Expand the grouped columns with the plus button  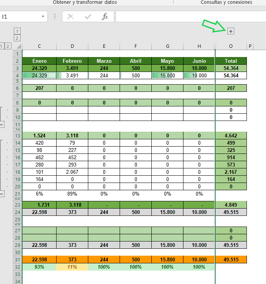pyautogui.click(x=230, y=31)
